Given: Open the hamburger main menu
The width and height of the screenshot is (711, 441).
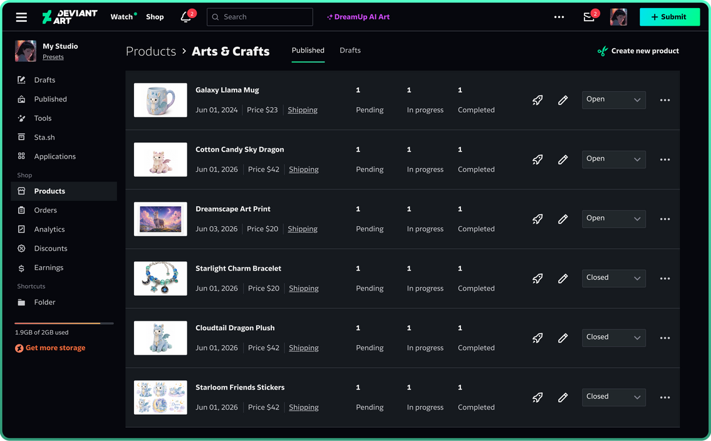Looking at the screenshot, I should click(x=21, y=17).
